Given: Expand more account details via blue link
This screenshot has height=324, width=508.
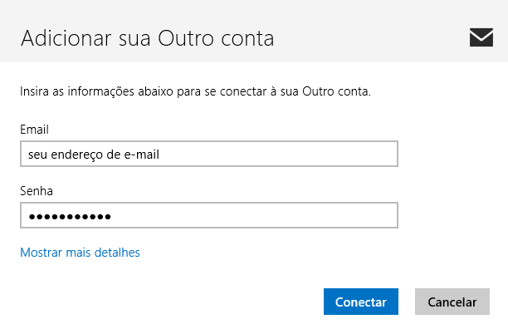Looking at the screenshot, I should (80, 253).
